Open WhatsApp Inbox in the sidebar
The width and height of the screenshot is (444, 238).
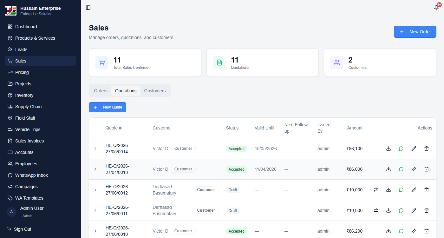[40, 175]
